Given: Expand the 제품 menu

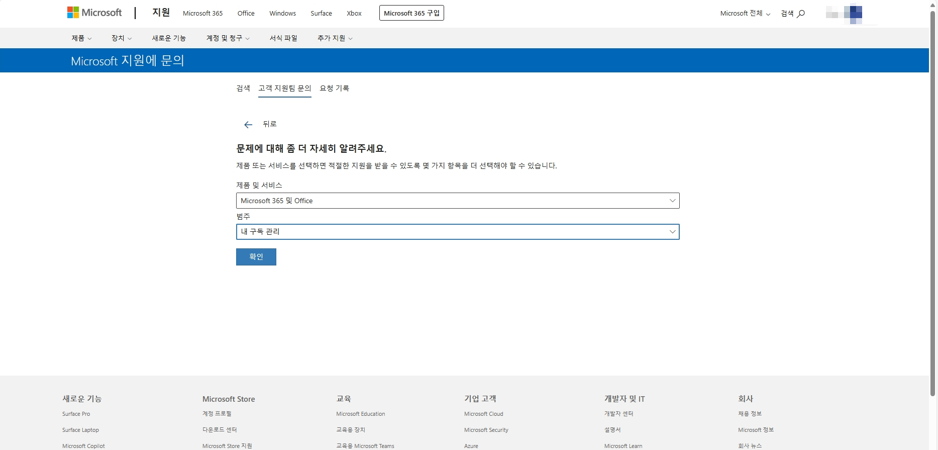Looking at the screenshot, I should [x=81, y=38].
